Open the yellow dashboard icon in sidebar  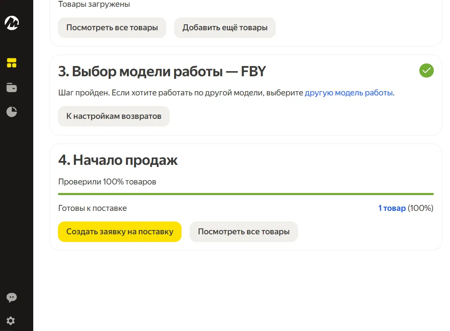12,63
